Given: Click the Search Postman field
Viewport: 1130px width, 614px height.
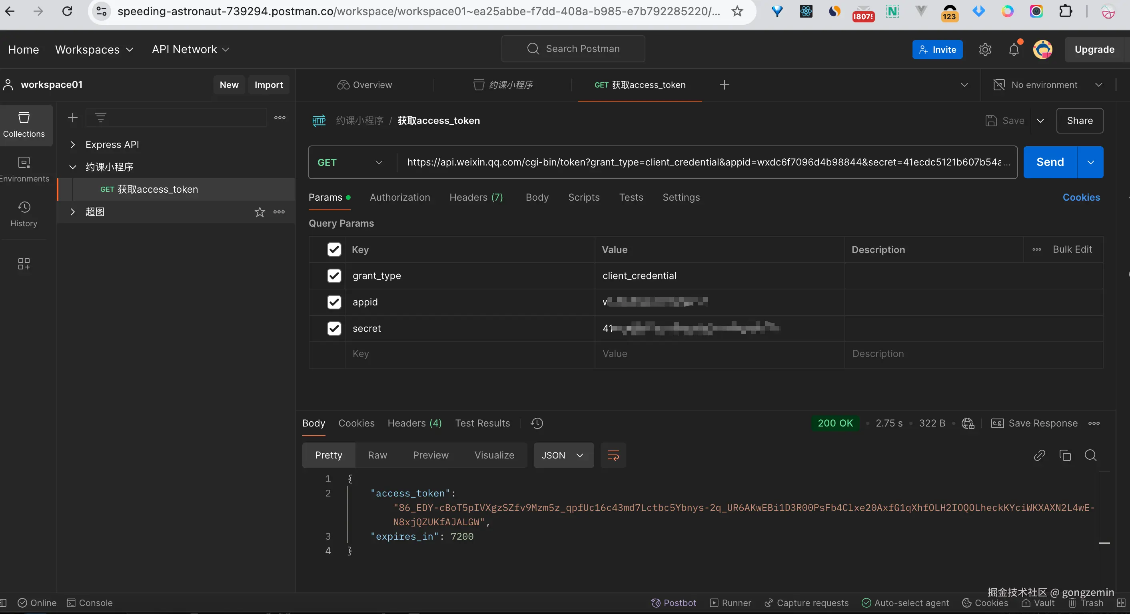Looking at the screenshot, I should click(x=573, y=49).
